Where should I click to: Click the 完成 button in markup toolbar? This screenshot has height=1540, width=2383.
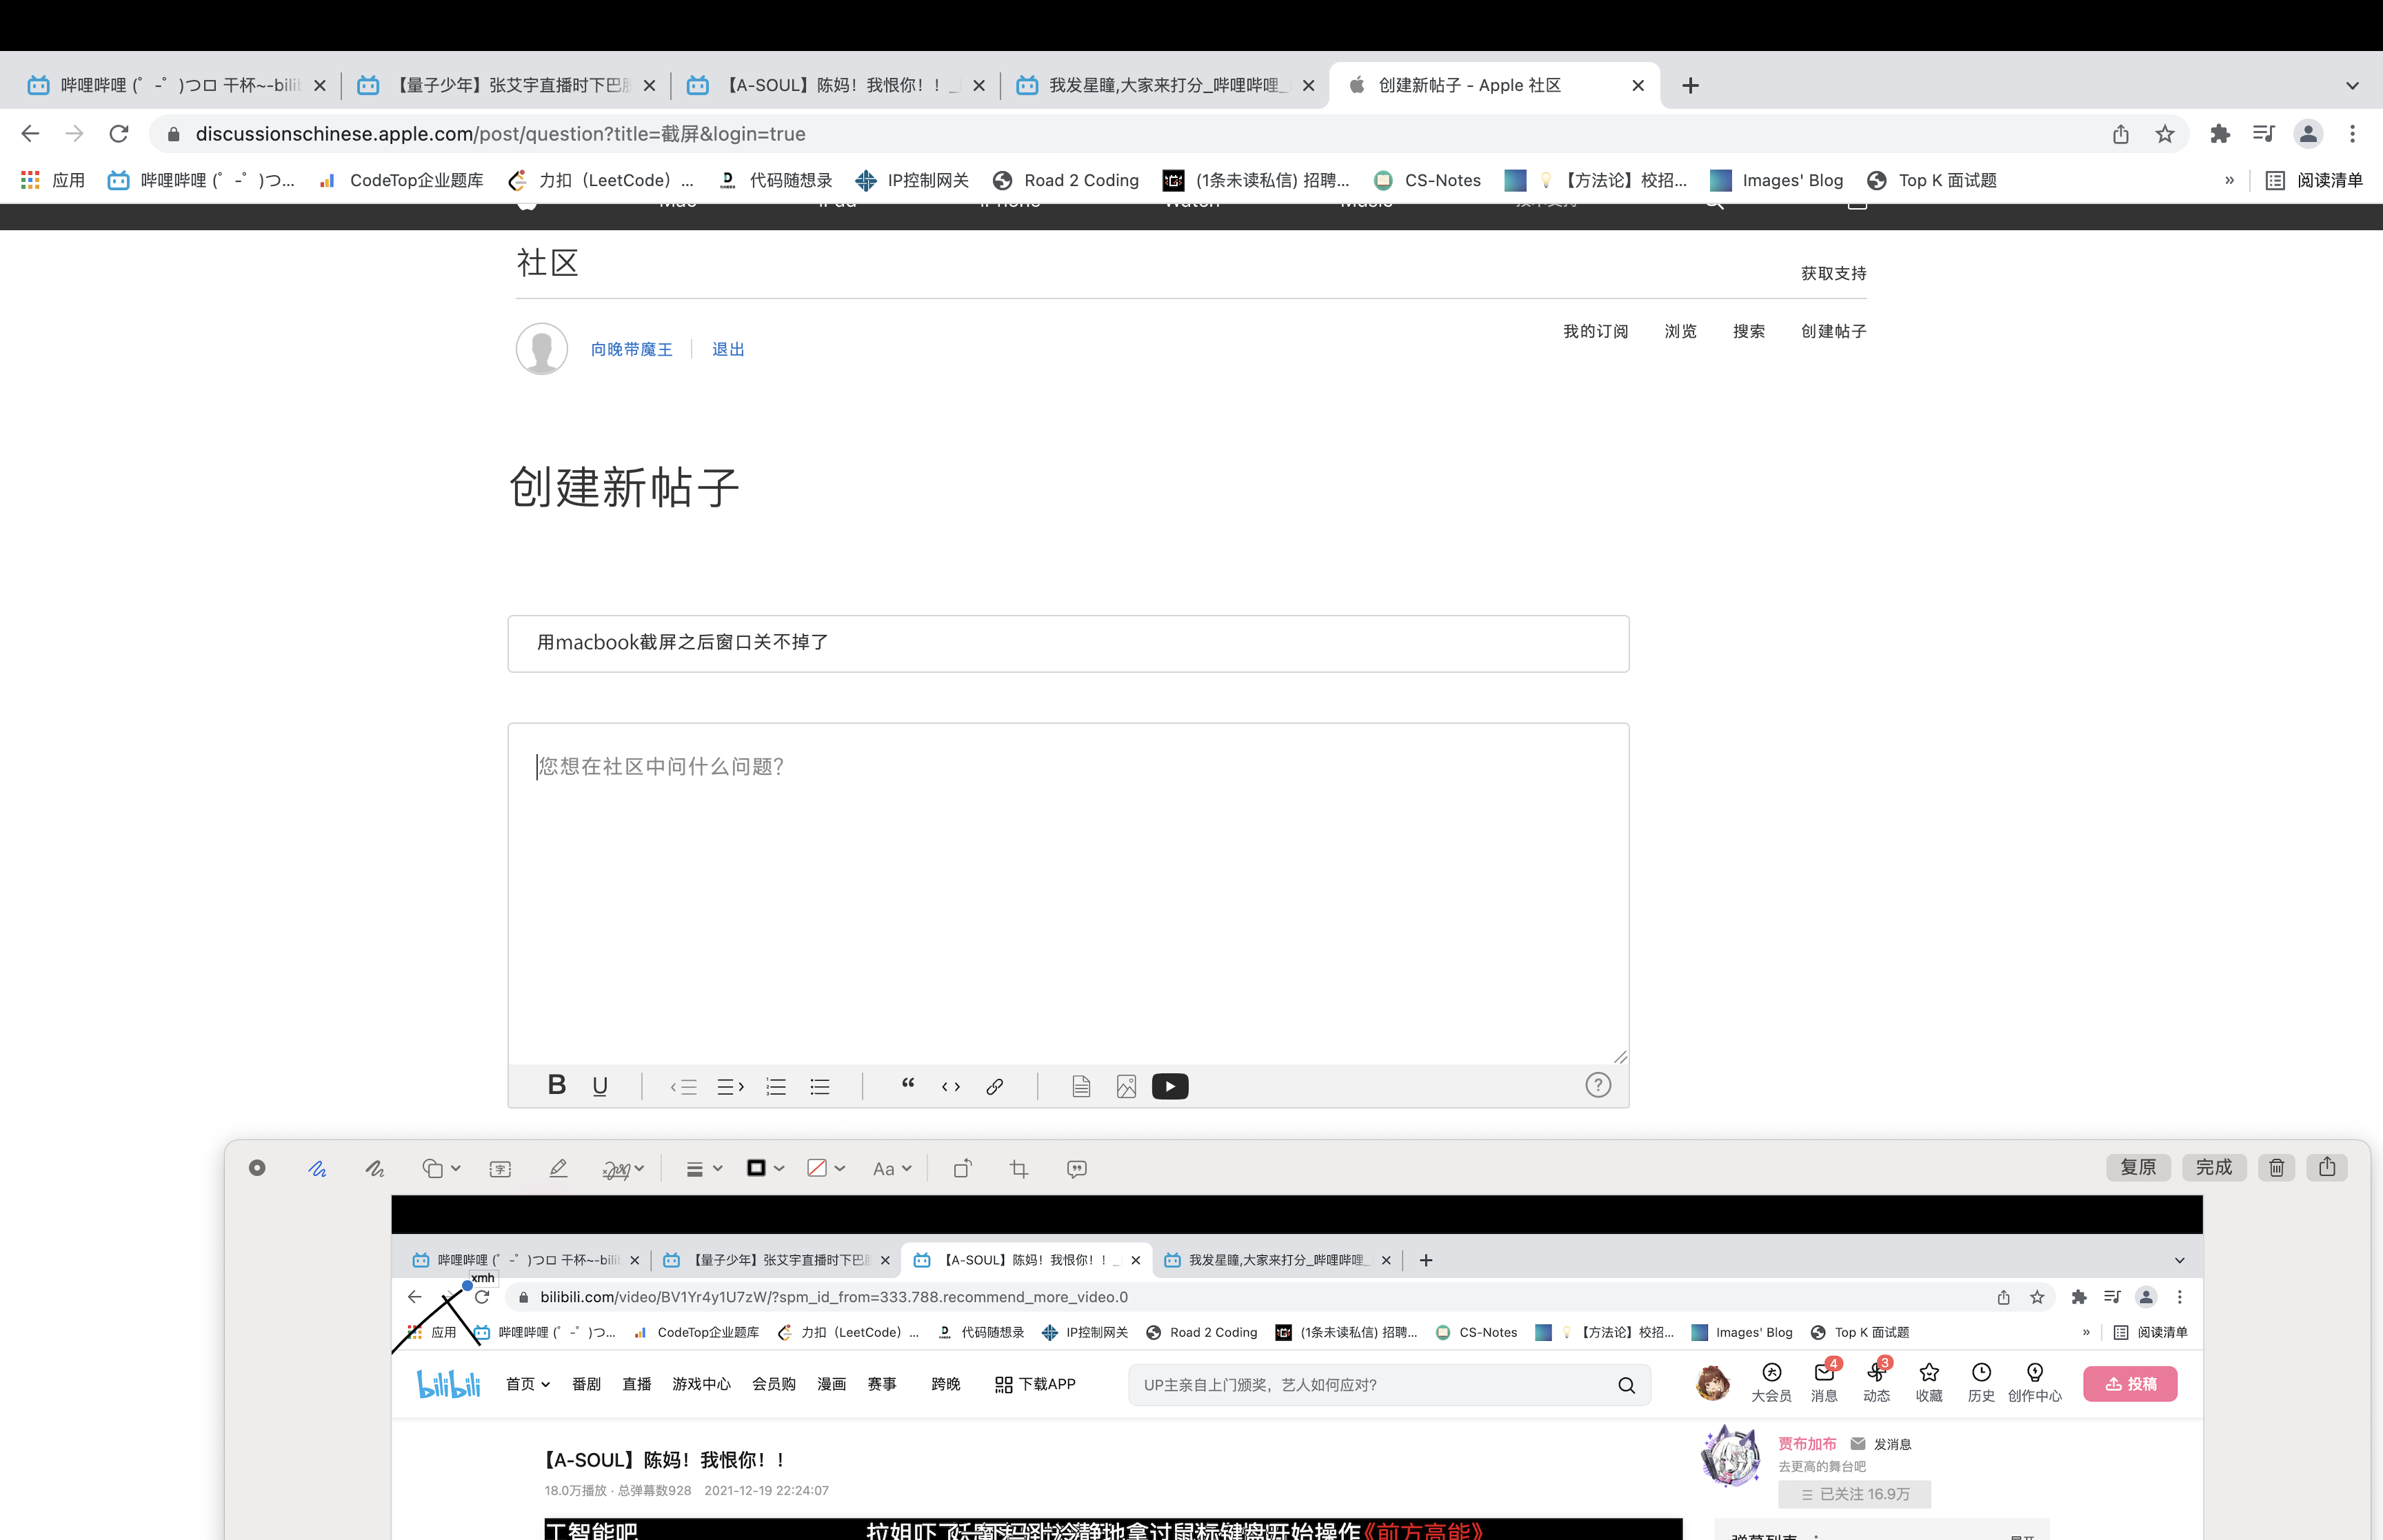pos(2213,1167)
